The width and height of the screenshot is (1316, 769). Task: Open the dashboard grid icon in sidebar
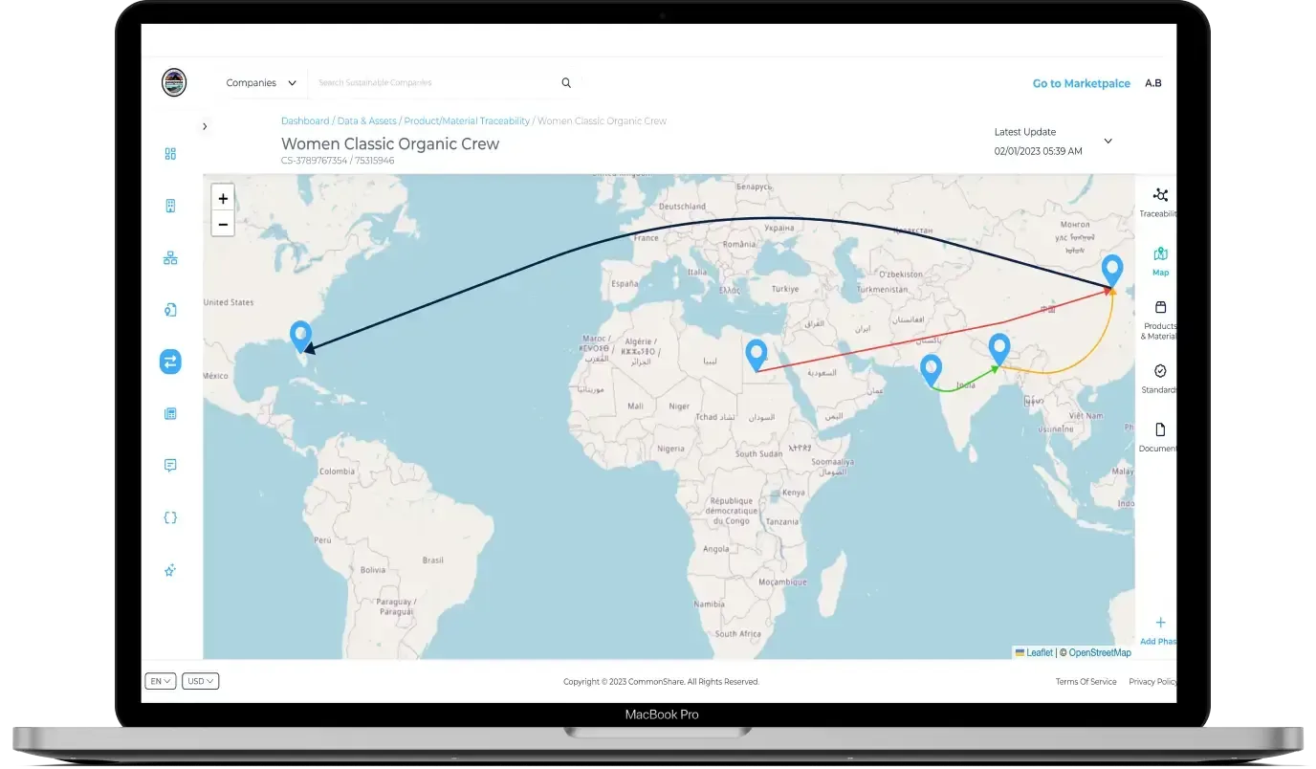coord(170,154)
